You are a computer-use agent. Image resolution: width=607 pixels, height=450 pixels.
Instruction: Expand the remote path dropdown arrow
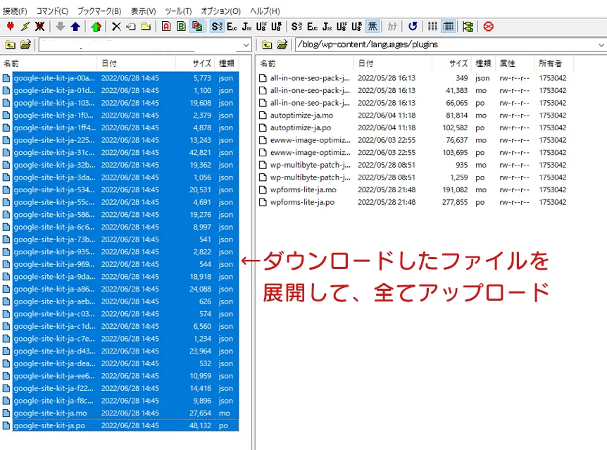(x=600, y=45)
